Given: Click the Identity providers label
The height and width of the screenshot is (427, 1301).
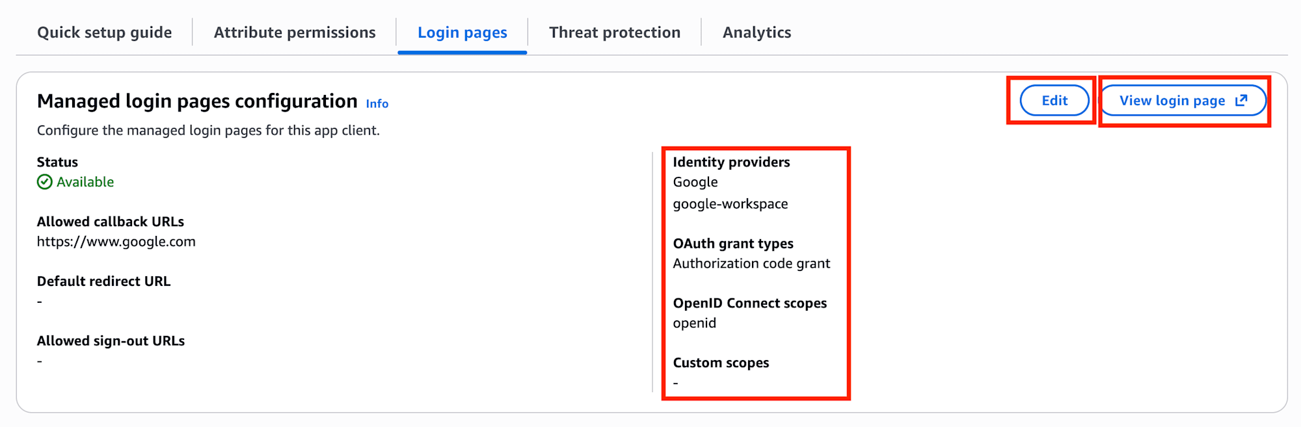Looking at the screenshot, I should coord(731,162).
